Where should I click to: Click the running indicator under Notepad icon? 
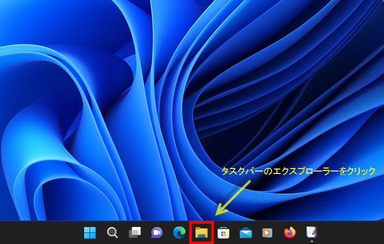tap(311, 241)
